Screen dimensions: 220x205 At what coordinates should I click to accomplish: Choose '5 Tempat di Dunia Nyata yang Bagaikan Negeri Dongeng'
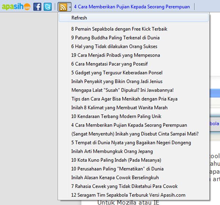[133, 143]
